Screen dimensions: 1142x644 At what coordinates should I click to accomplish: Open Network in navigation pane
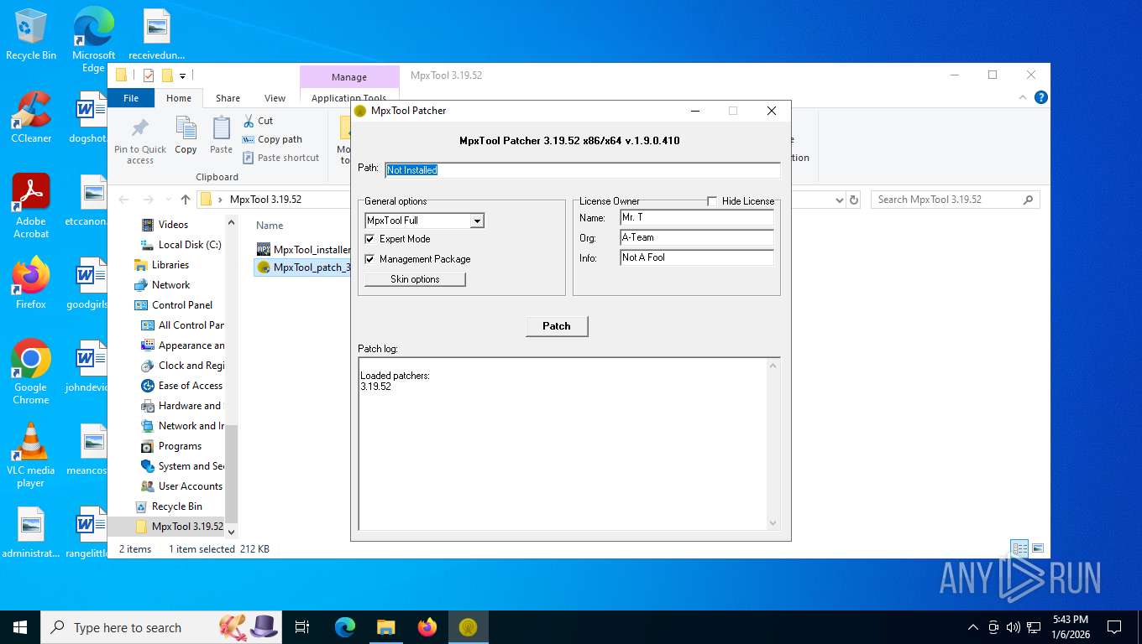pyautogui.click(x=170, y=285)
